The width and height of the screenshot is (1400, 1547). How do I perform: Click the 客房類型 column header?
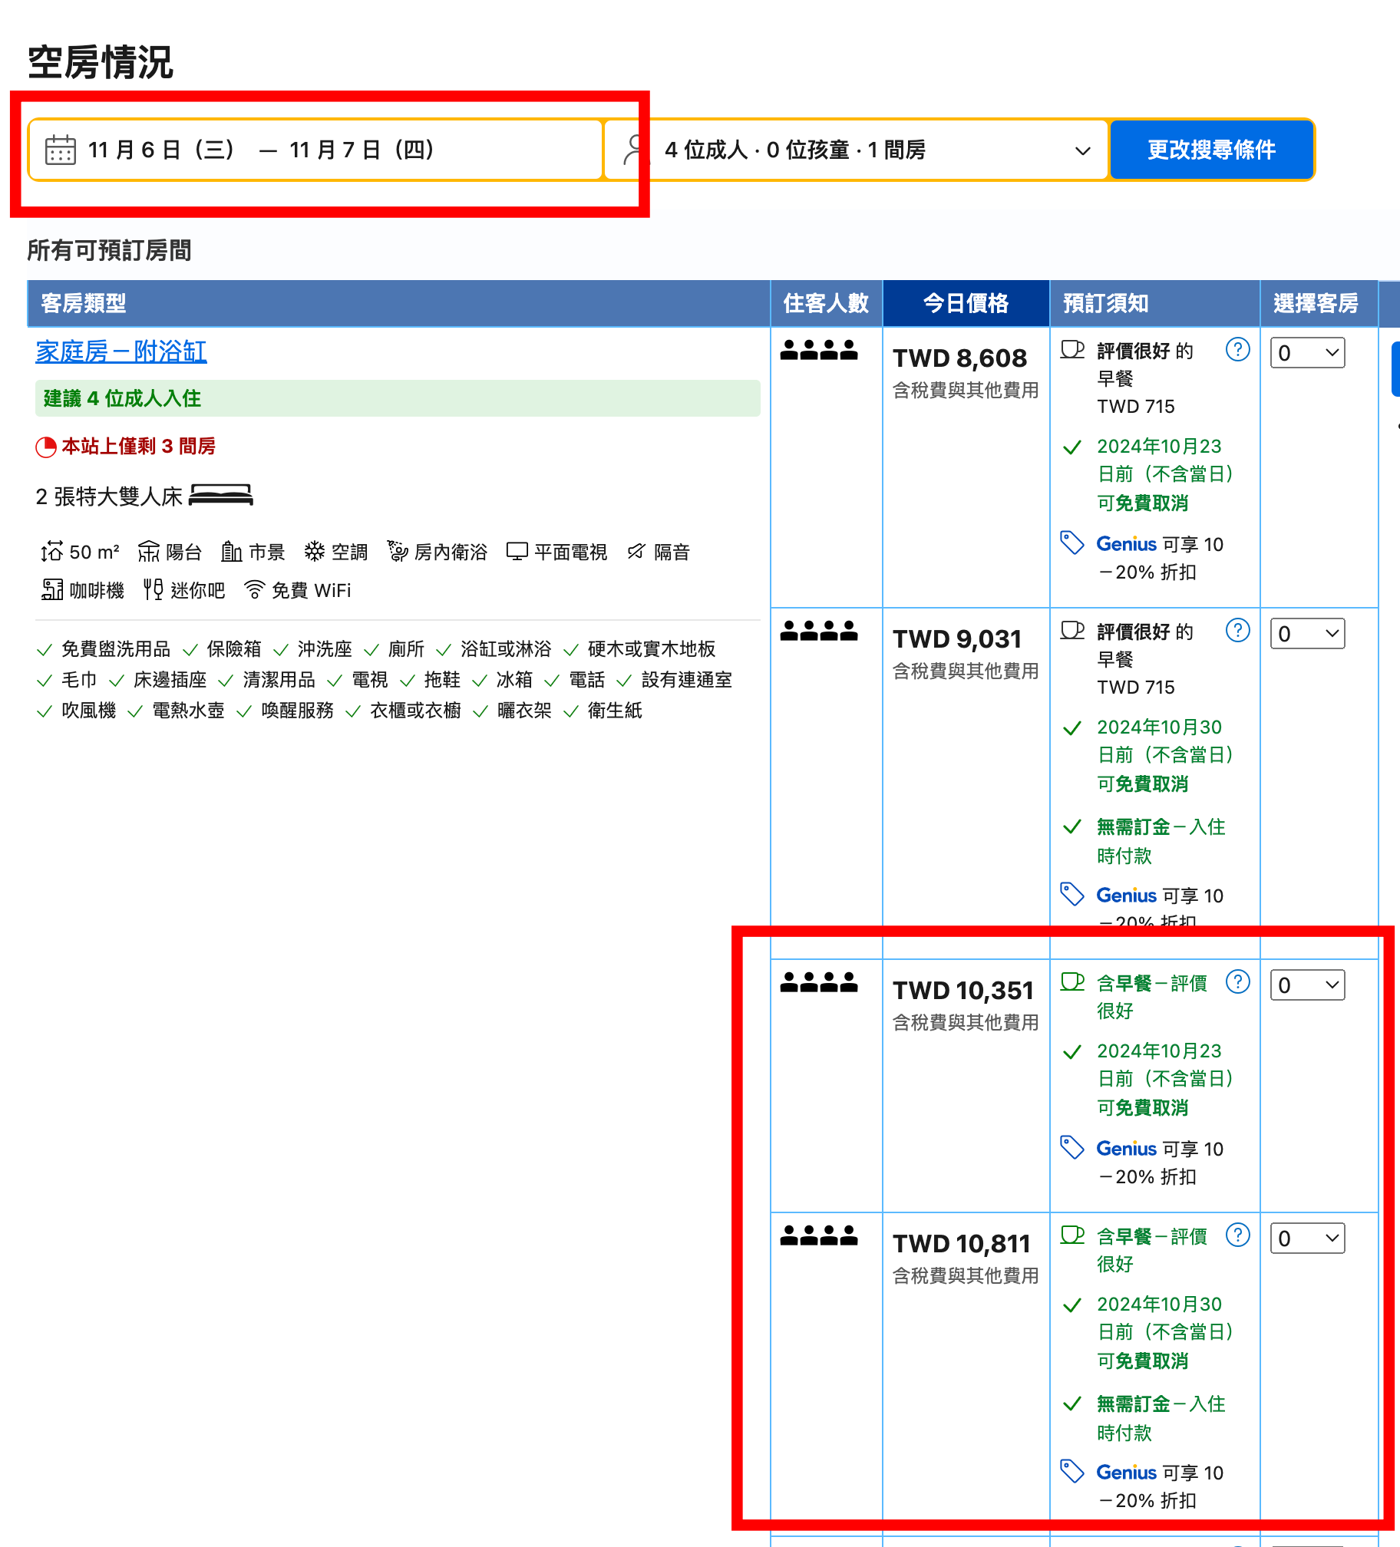click(84, 304)
